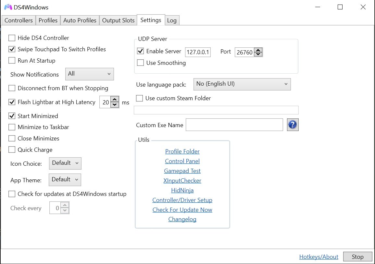Image resolution: width=375 pixels, height=264 pixels.
Task: Click the latency ms value field
Action: coord(105,102)
